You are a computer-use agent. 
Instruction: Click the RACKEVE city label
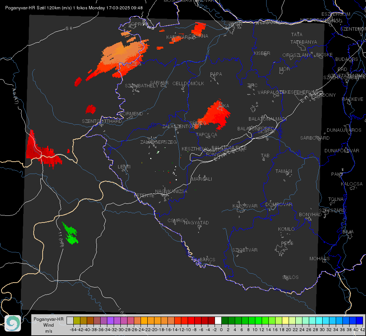click(353, 99)
